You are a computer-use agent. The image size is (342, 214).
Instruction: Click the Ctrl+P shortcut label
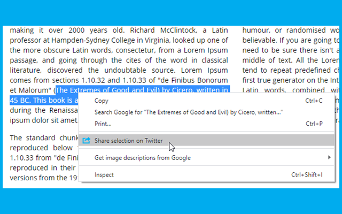pos(314,124)
